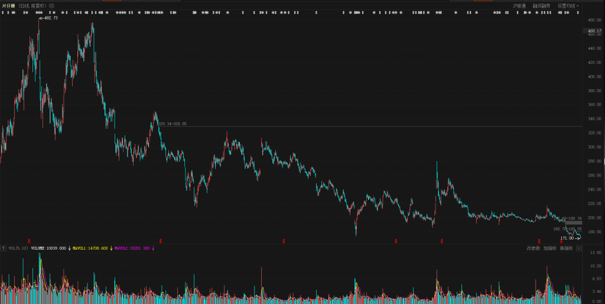Select the 沪股通 tab
605x304 pixels.
tap(519, 5)
